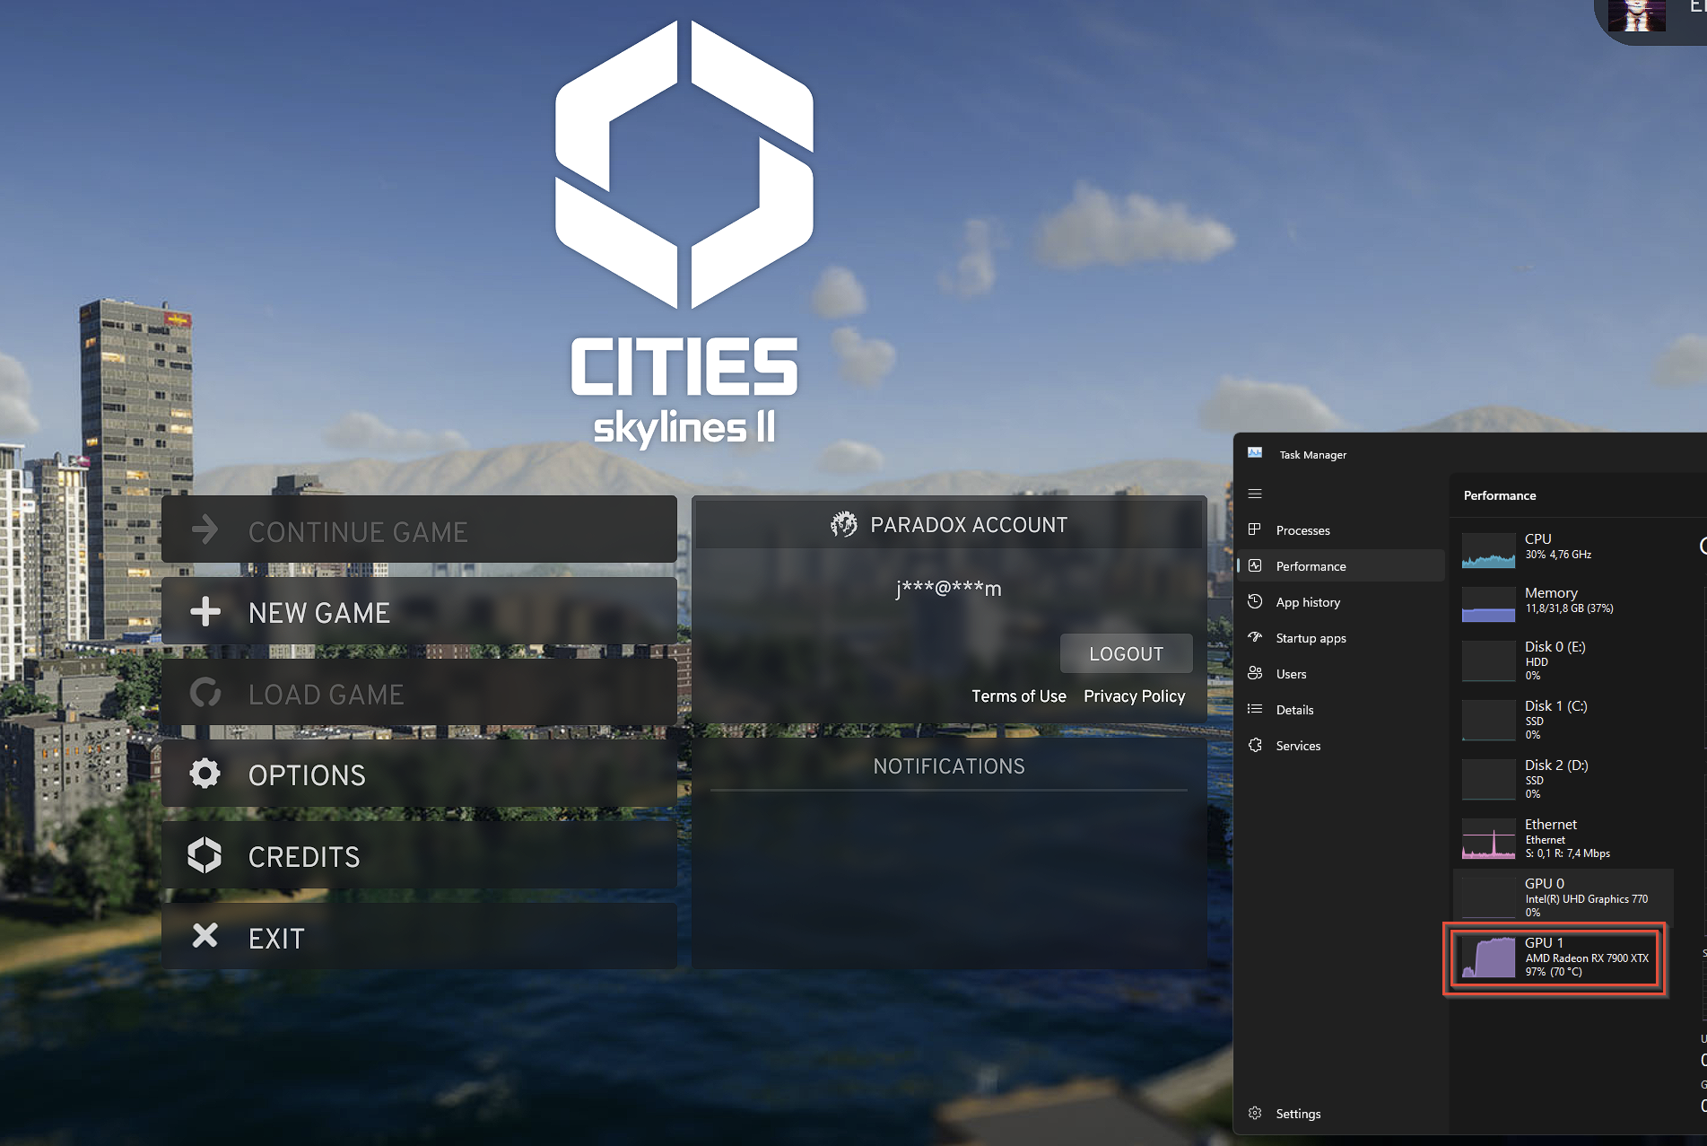Open the Details tab

(x=1294, y=710)
